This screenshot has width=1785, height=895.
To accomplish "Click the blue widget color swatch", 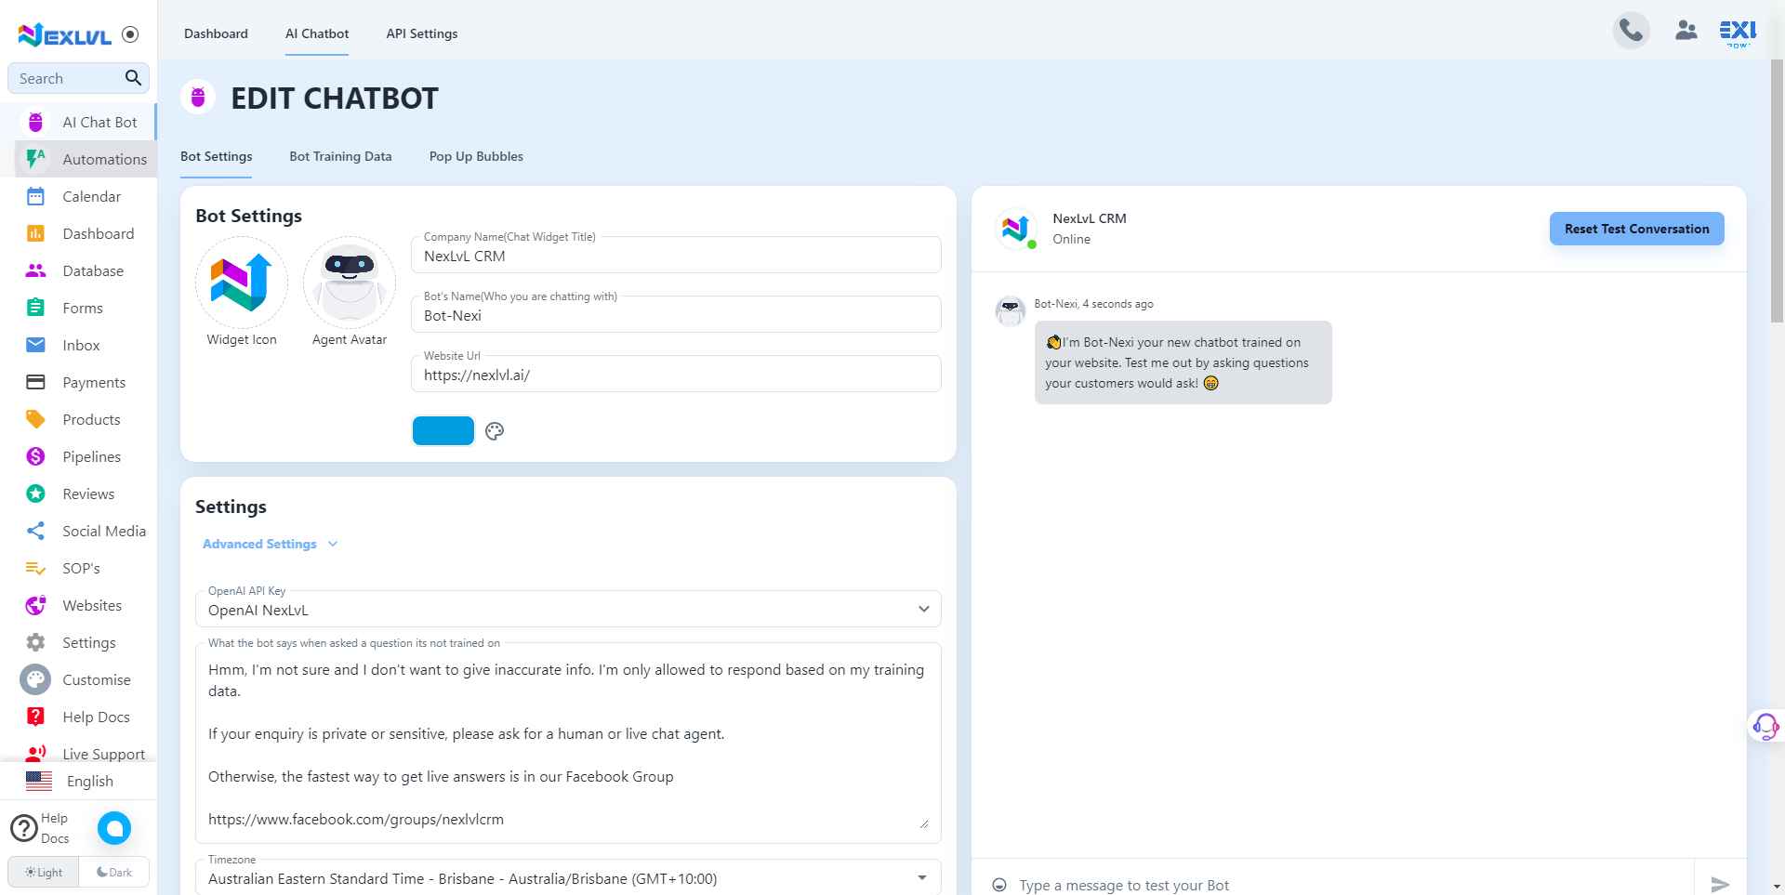I will pyautogui.click(x=443, y=430).
